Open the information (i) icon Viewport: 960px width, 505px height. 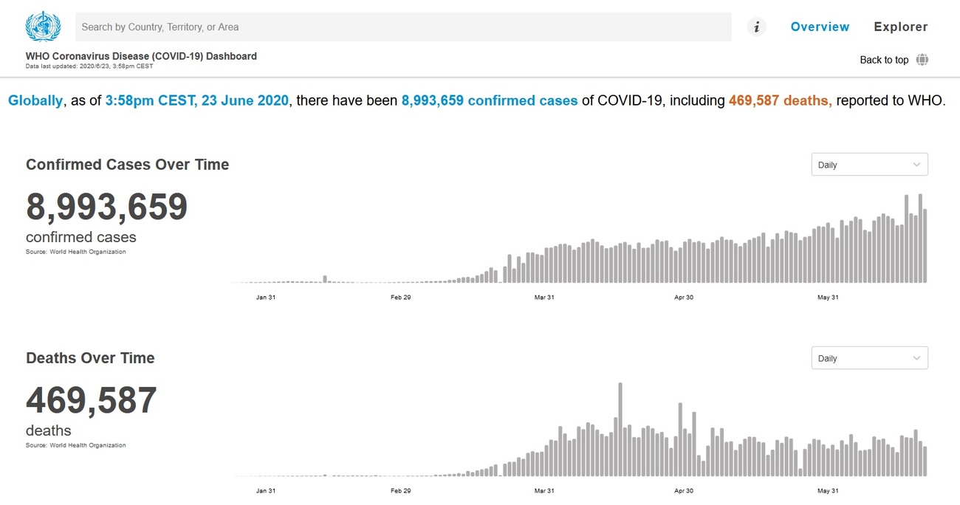[x=756, y=27]
